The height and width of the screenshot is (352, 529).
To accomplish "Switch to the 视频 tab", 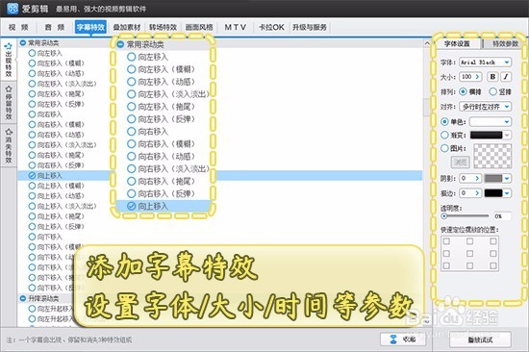I will (19, 27).
